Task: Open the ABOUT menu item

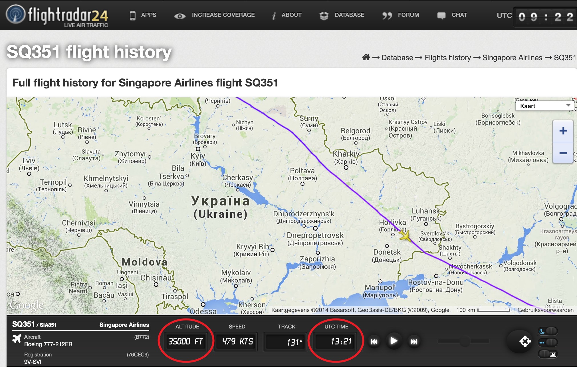Action: point(287,15)
